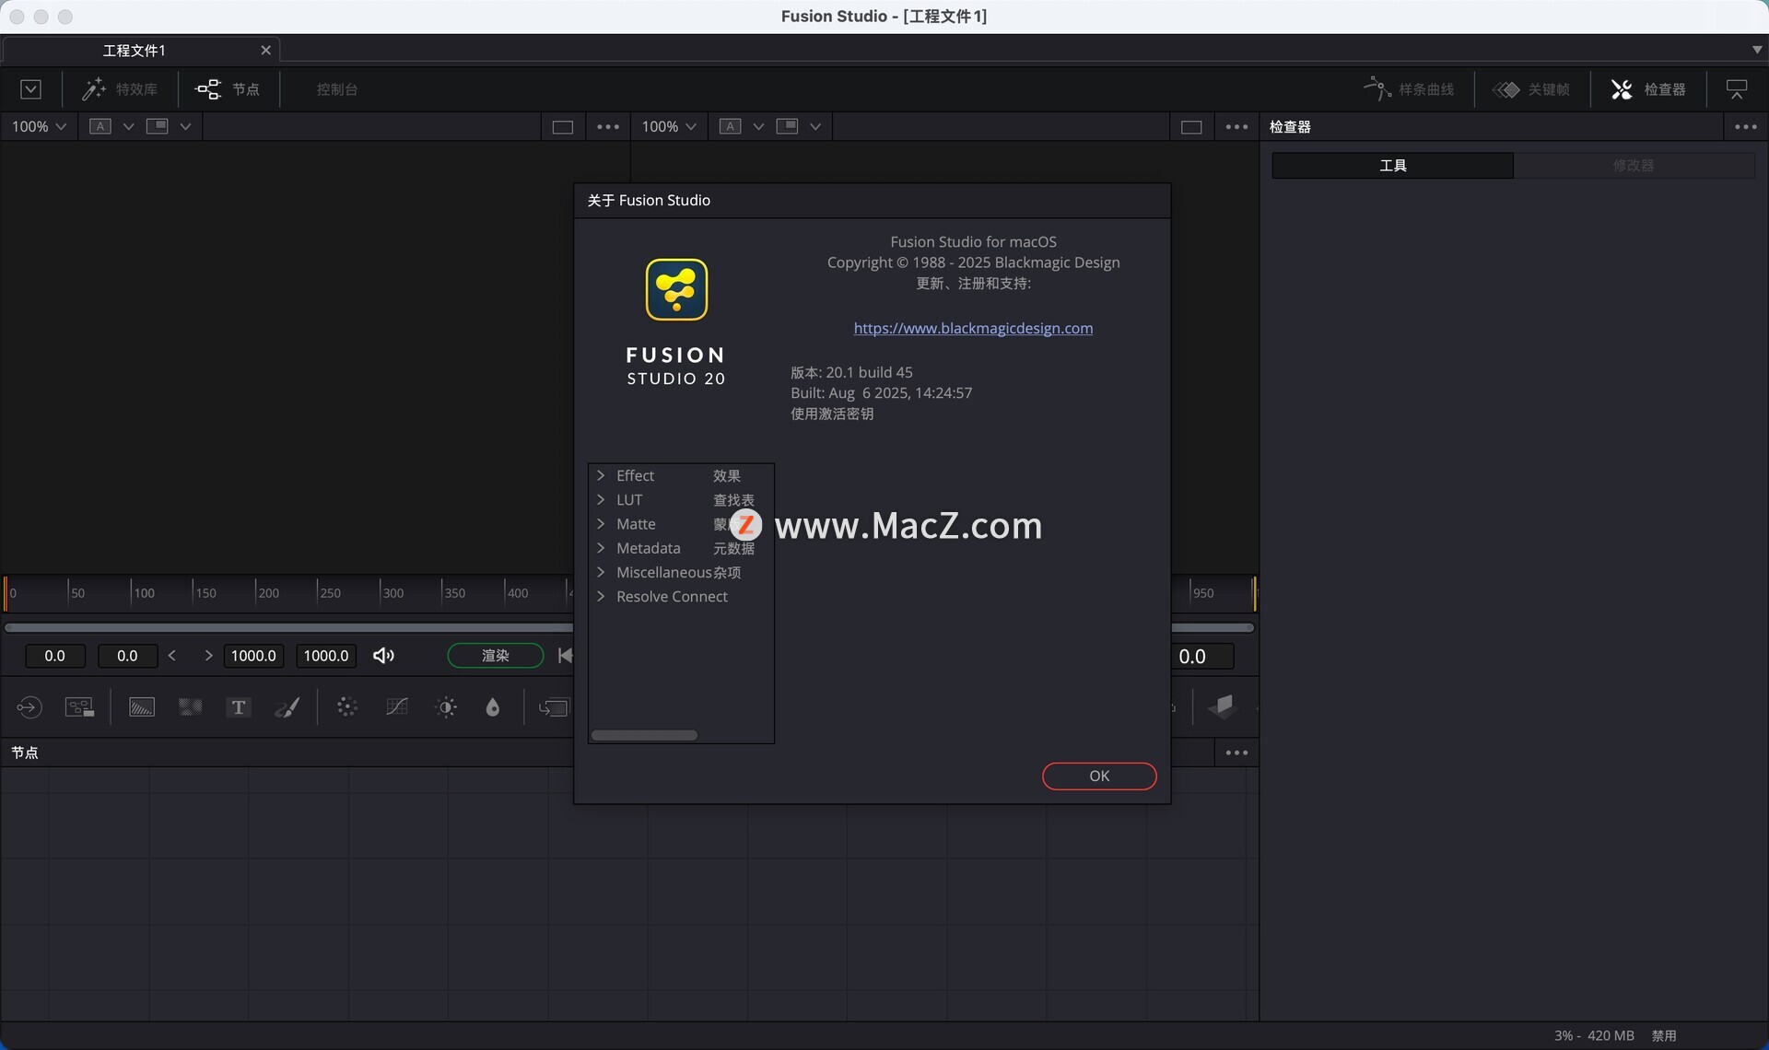Screen dimensions: 1769x1050
Task: Click the first 1000.0 range end field
Action: click(253, 656)
